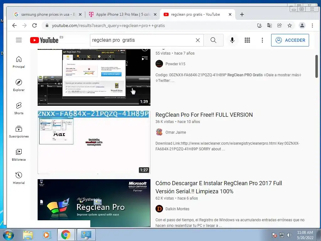Open the YouTube apps grid

click(247, 40)
